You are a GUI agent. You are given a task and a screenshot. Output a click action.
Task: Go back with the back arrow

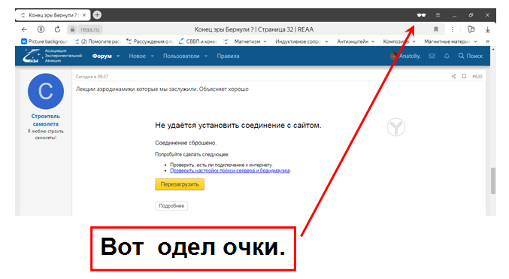coord(24,29)
